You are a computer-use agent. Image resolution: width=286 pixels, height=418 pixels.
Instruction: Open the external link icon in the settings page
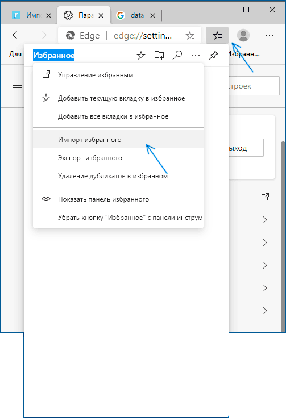coord(265,197)
